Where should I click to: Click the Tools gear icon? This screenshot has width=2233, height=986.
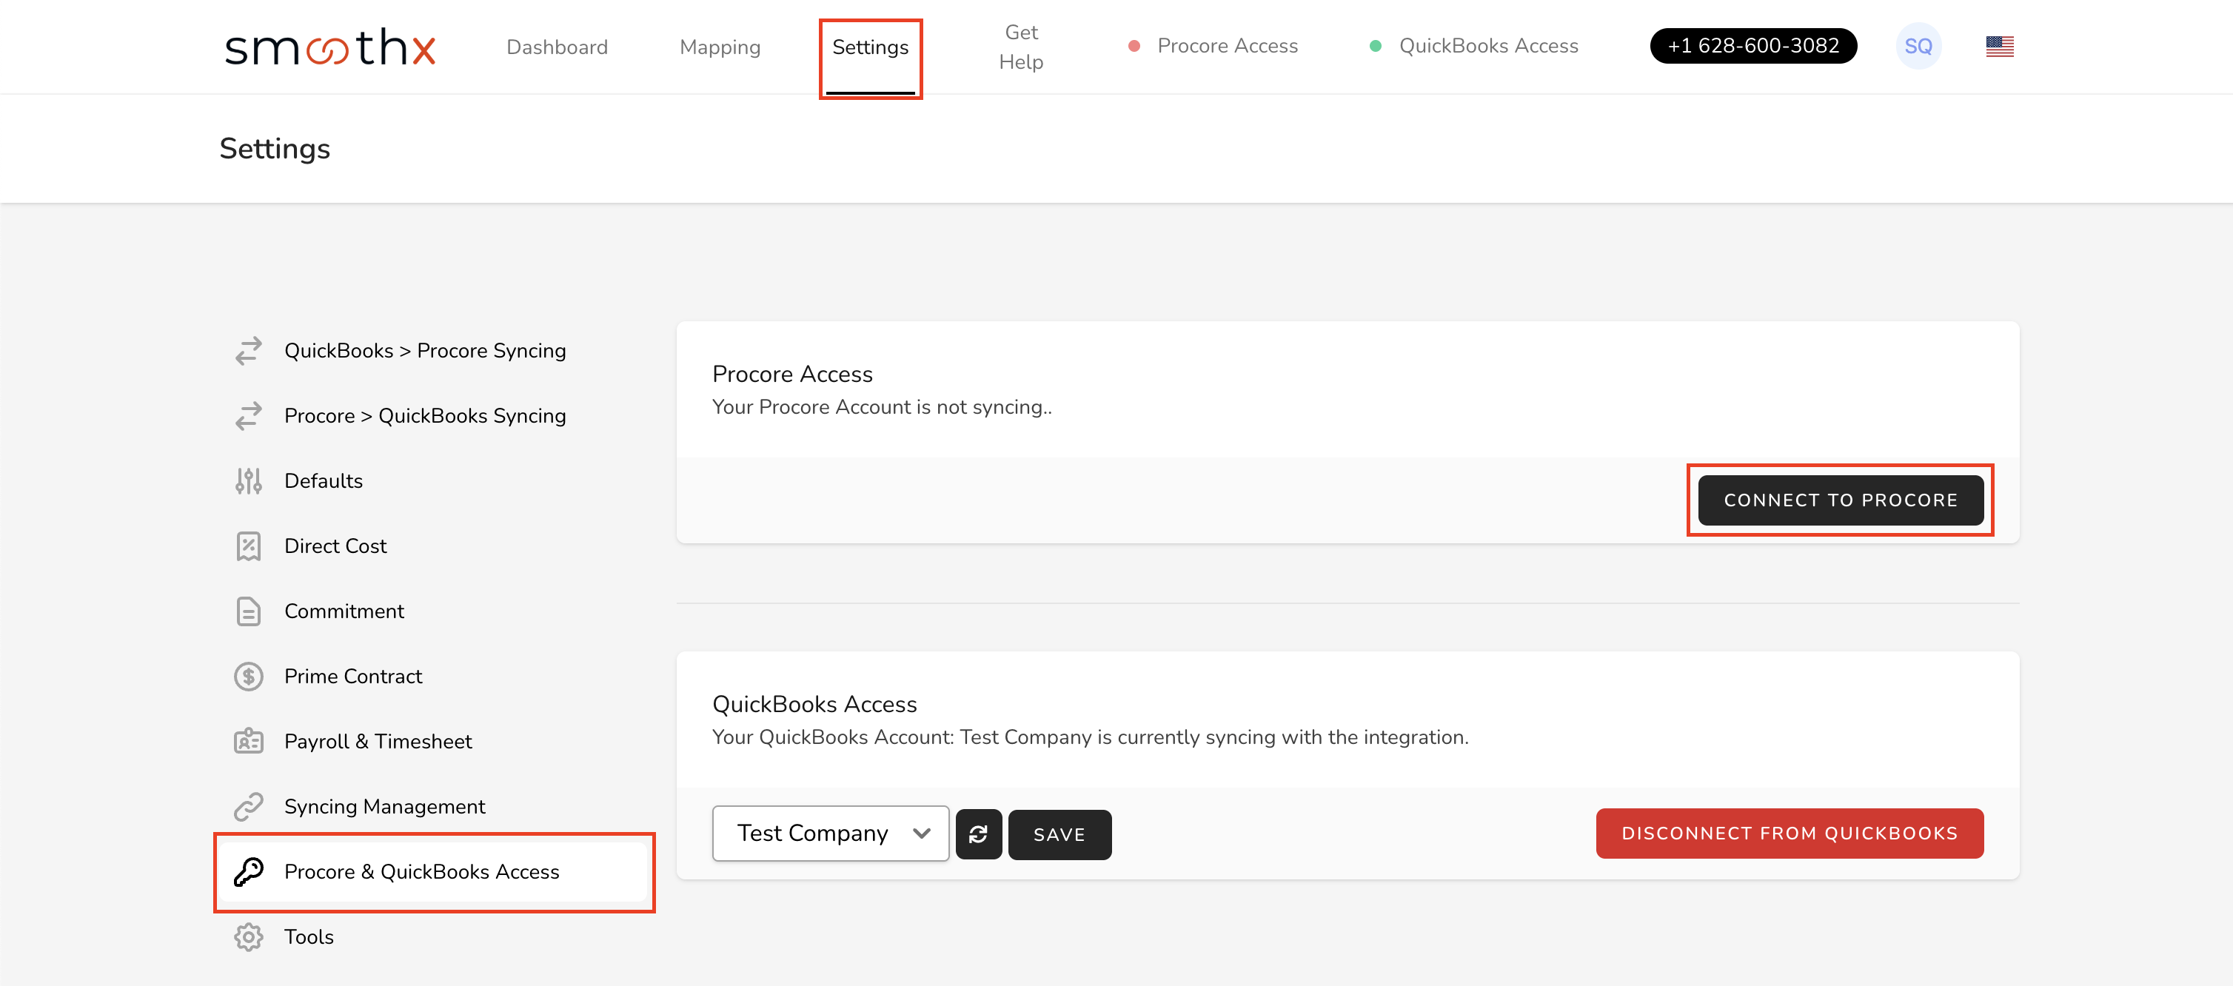[x=249, y=936]
